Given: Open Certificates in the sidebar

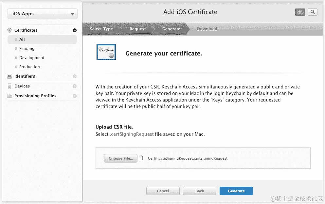Looking at the screenshot, I should [x=26, y=30].
